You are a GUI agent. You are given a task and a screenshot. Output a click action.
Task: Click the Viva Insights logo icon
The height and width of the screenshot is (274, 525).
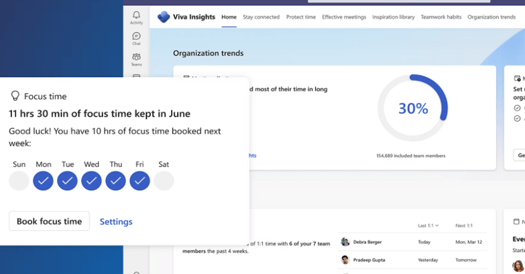click(164, 17)
